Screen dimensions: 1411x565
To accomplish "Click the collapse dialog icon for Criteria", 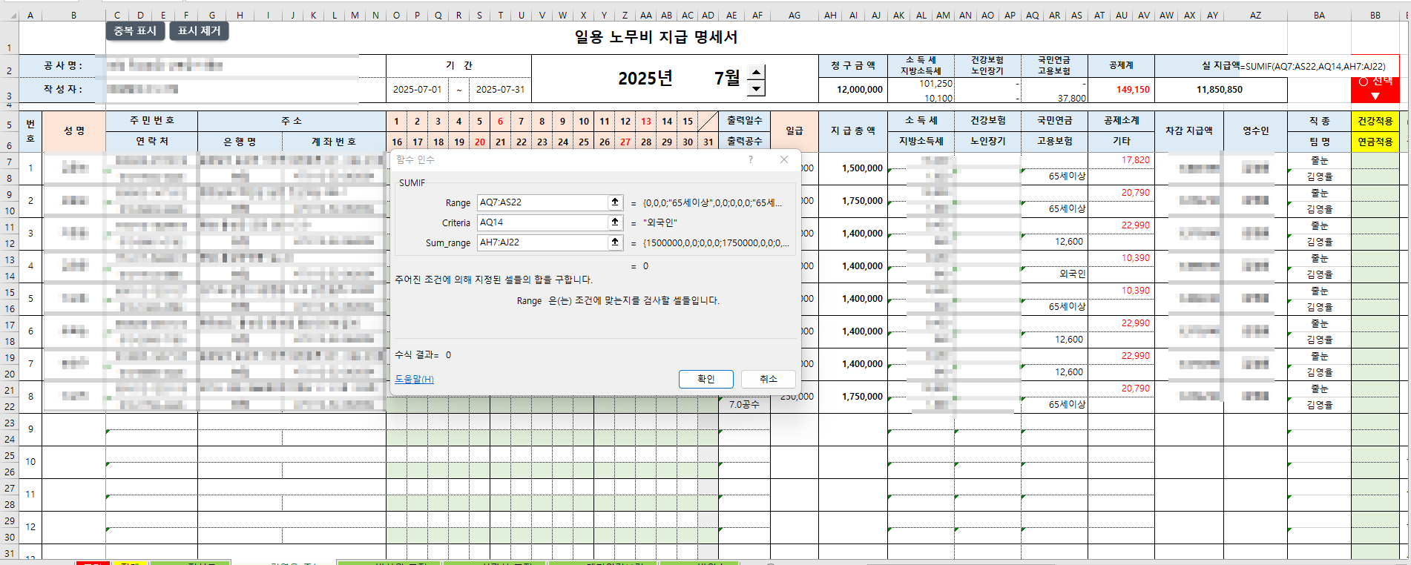I will click(615, 222).
